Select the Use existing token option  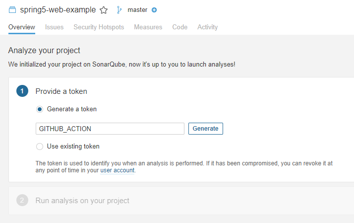(x=40, y=147)
